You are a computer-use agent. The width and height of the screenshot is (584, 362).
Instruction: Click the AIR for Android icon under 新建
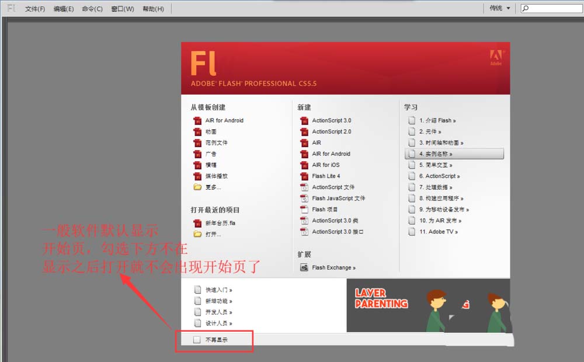[x=304, y=154]
